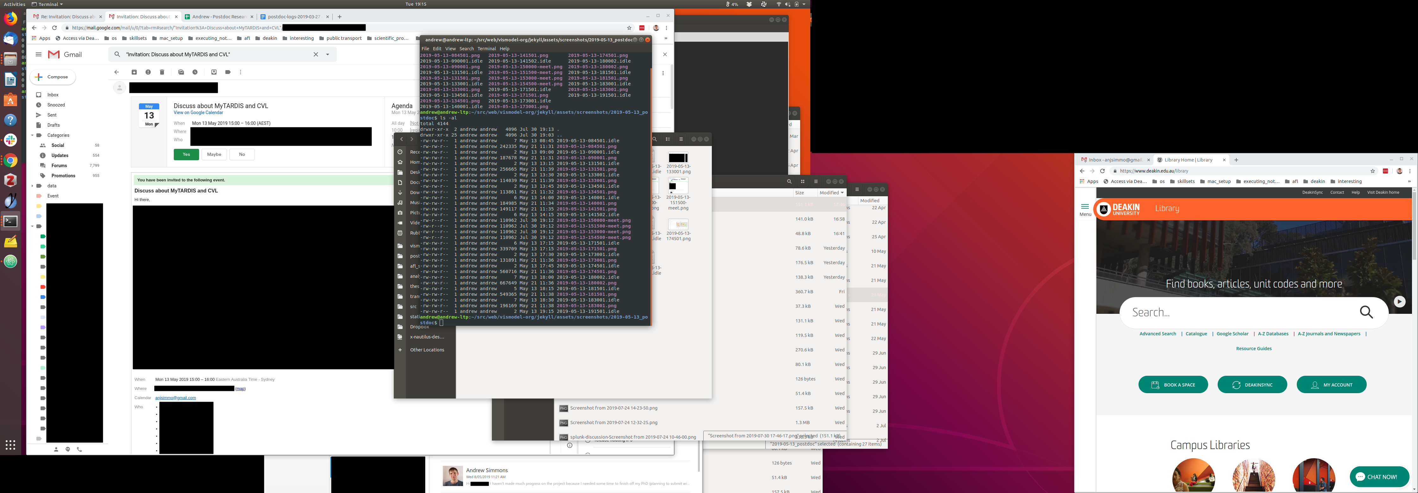
Task: Delete the email with the trash icon
Action: click(162, 72)
